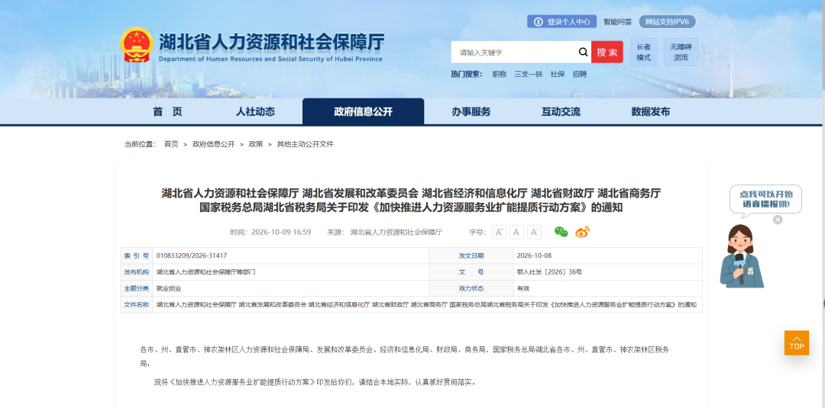Image resolution: width=825 pixels, height=408 pixels.
Task: Click the red 搜索 search button
Action: click(607, 52)
